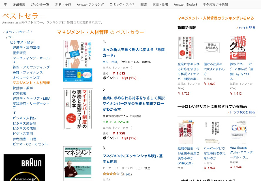Click the もっと見る link under 新商品情報
Viewport: 261px width, 181px height.
tap(247, 28)
